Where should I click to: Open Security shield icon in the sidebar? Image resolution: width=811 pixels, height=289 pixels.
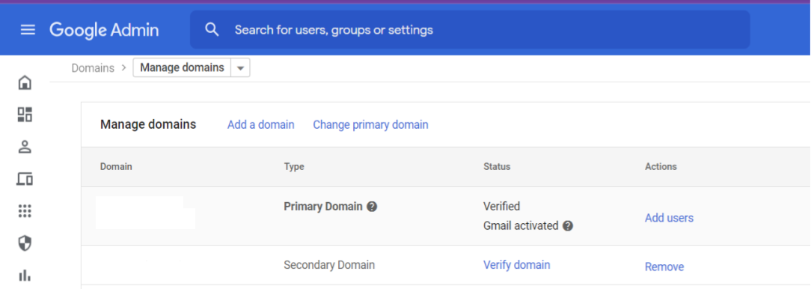click(25, 243)
